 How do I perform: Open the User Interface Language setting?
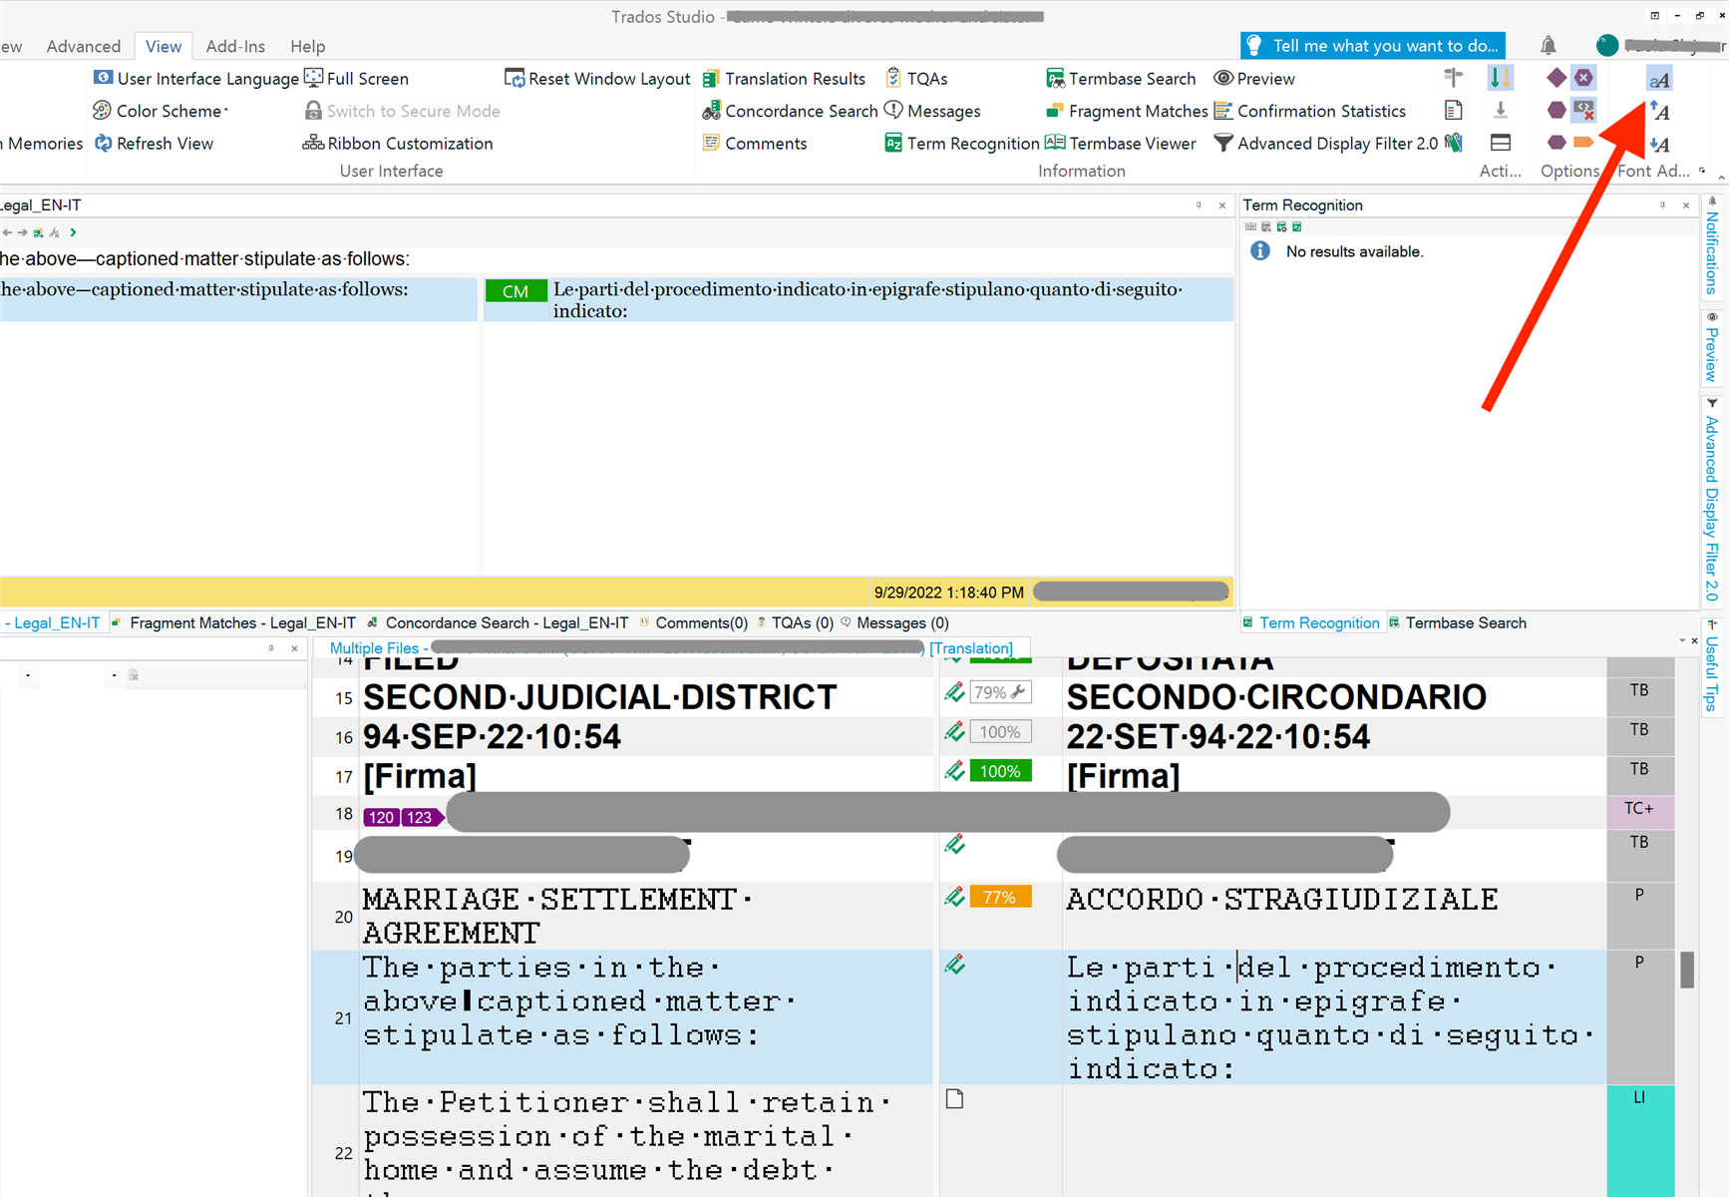[196, 79]
